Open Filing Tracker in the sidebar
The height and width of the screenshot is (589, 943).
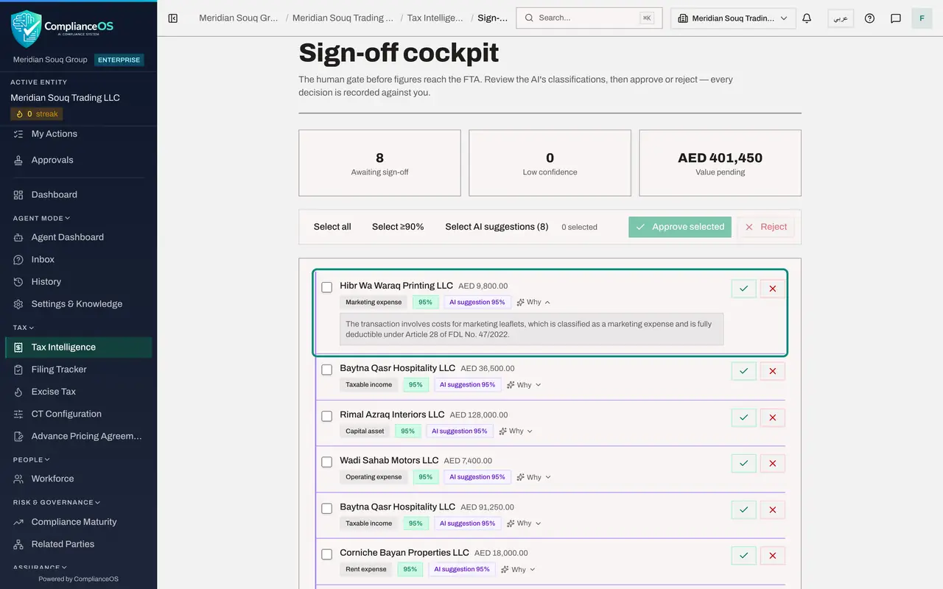click(x=78, y=370)
